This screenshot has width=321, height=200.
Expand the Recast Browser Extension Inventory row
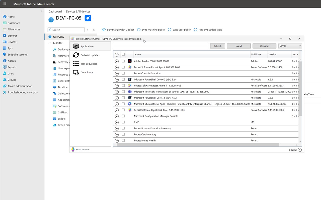(117, 128)
